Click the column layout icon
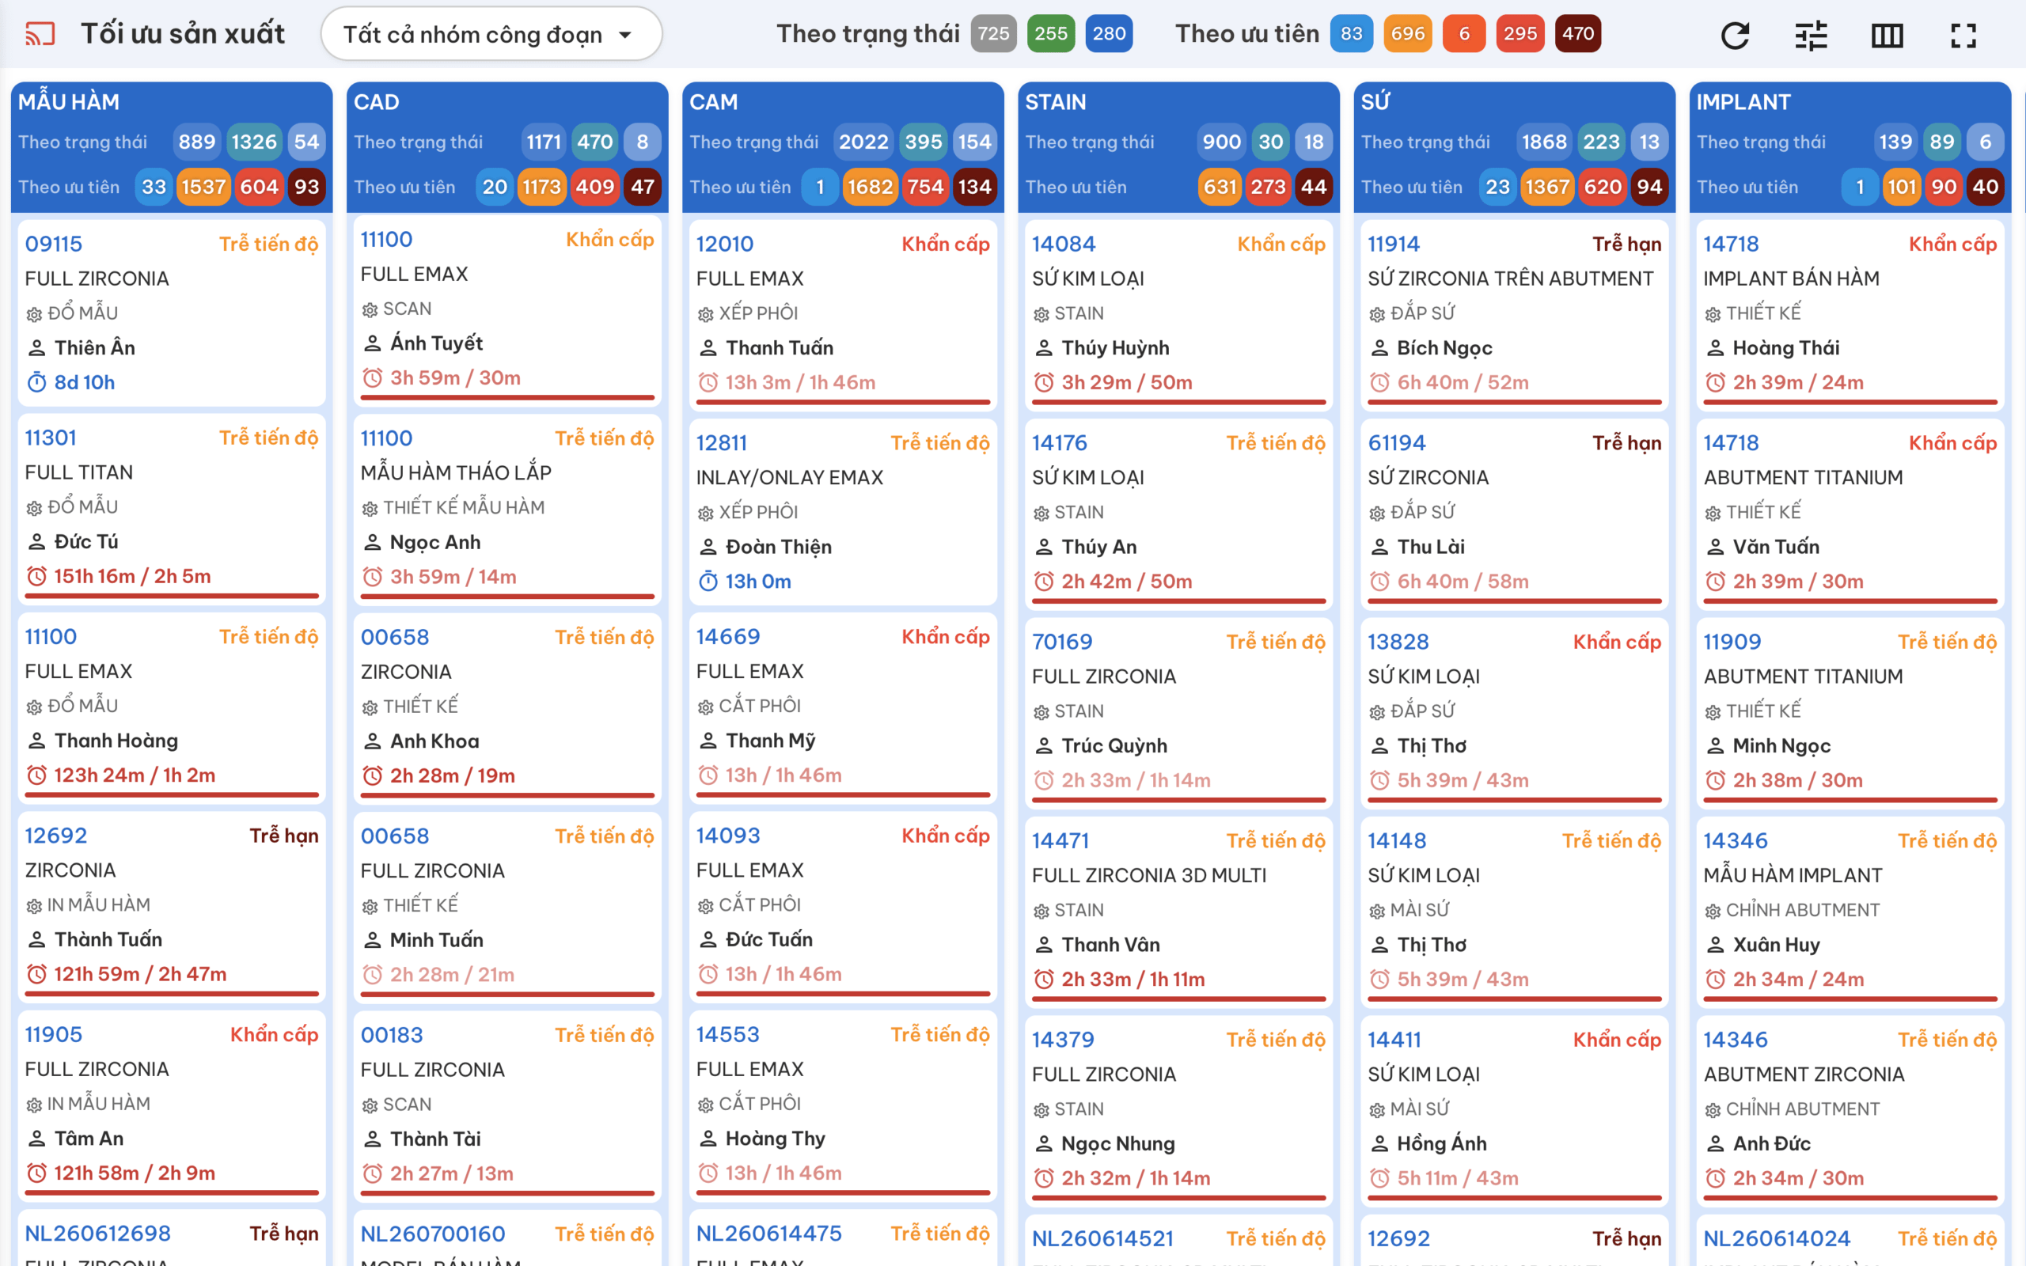 coord(1887,35)
